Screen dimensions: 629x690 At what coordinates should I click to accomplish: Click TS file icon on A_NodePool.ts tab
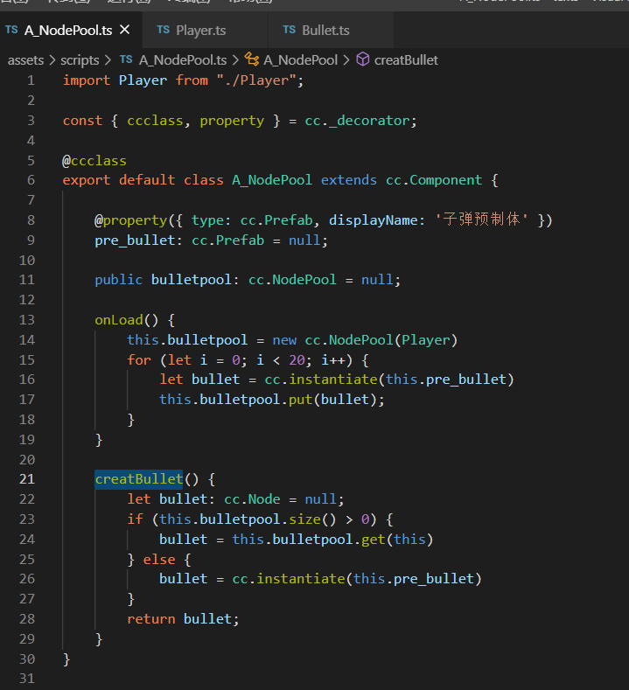coord(12,30)
